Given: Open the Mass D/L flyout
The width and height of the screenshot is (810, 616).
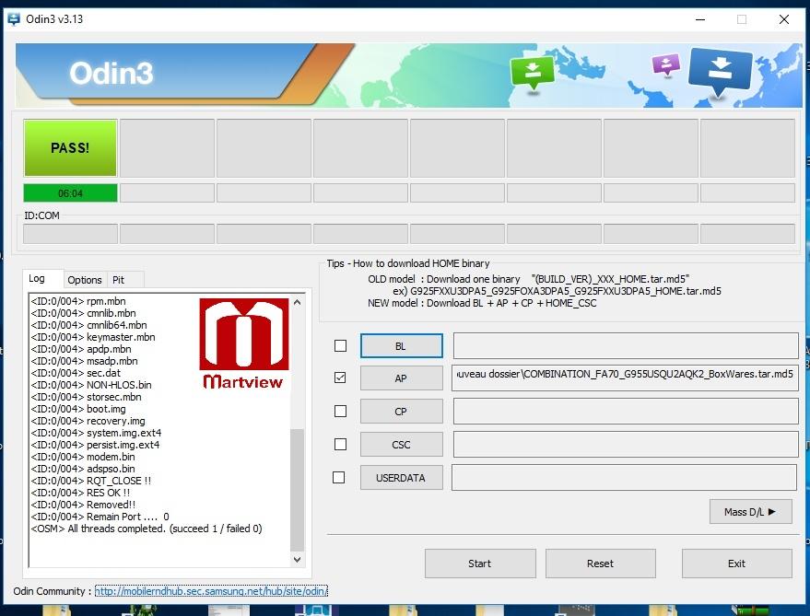Looking at the screenshot, I should (x=751, y=512).
